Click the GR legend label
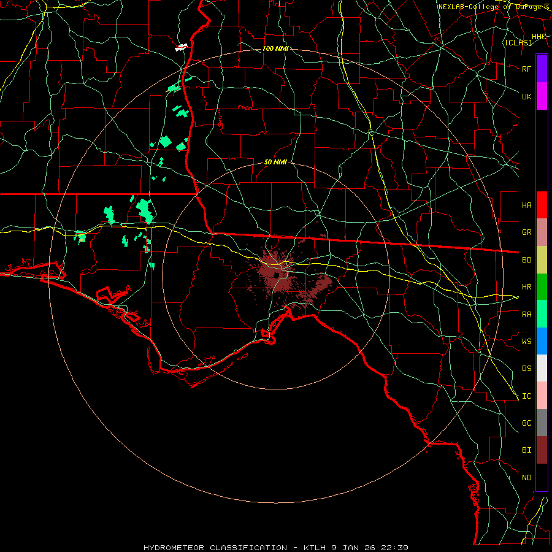The image size is (552, 552). 527,232
